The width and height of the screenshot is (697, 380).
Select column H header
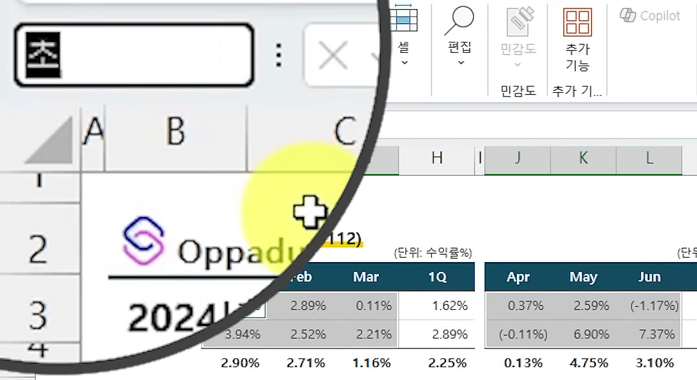[x=437, y=158]
